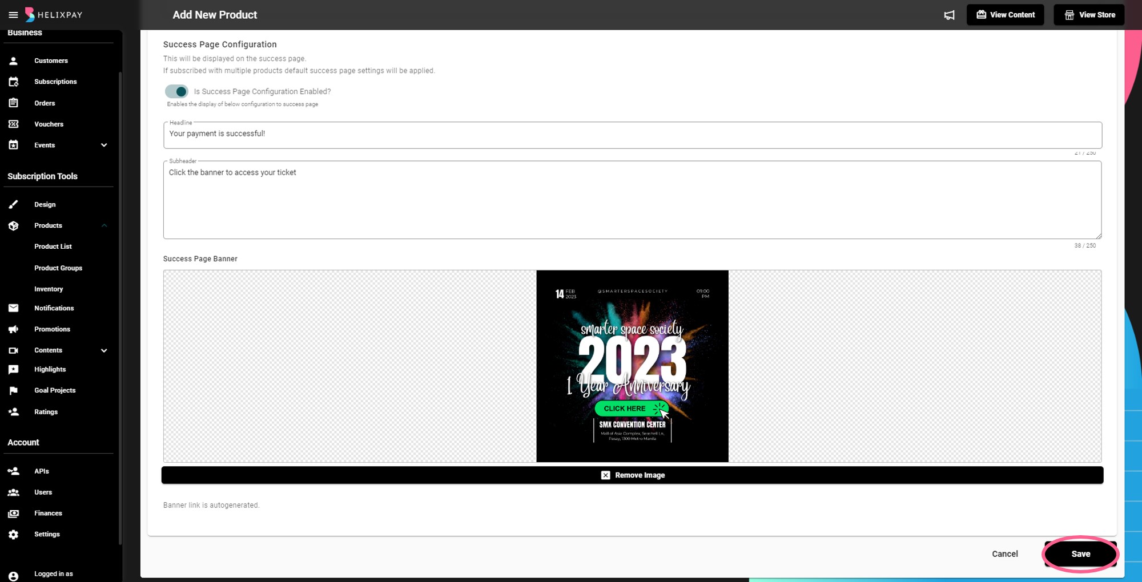Click the anniversary banner image thumbnail

(632, 366)
